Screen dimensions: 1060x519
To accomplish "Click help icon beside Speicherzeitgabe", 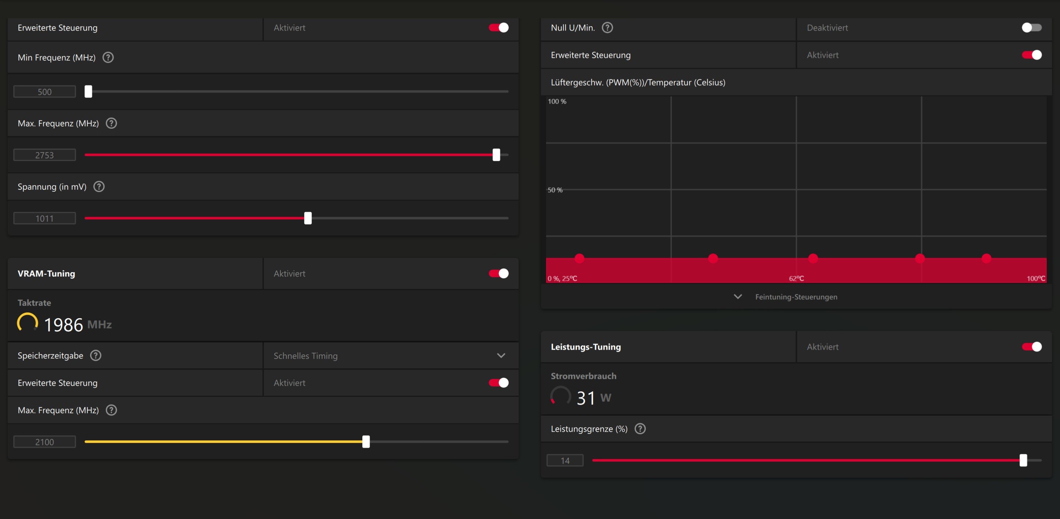I will click(96, 355).
